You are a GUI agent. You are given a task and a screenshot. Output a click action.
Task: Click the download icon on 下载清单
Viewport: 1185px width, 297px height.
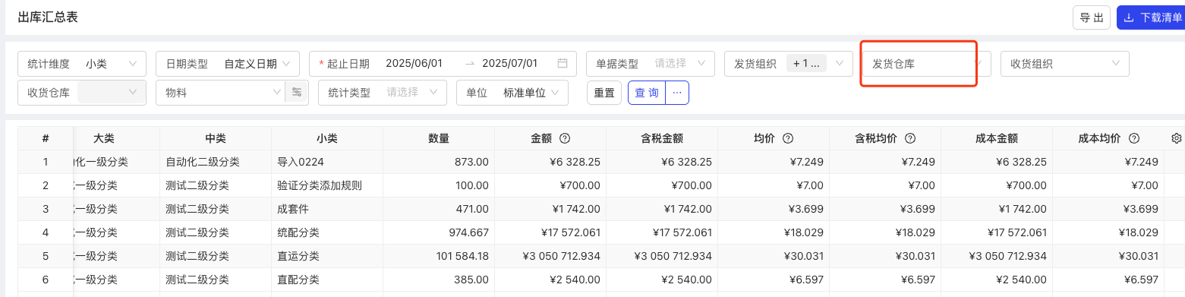(x=1129, y=17)
